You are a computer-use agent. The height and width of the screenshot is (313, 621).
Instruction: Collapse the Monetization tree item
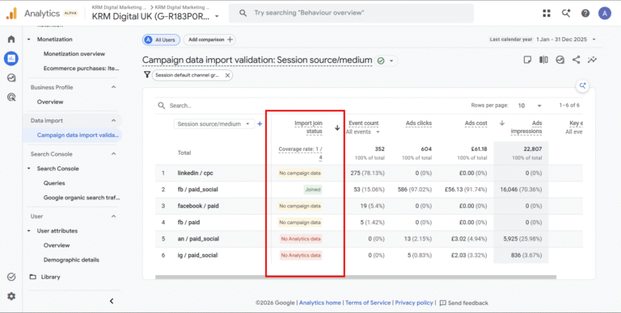(x=29, y=40)
